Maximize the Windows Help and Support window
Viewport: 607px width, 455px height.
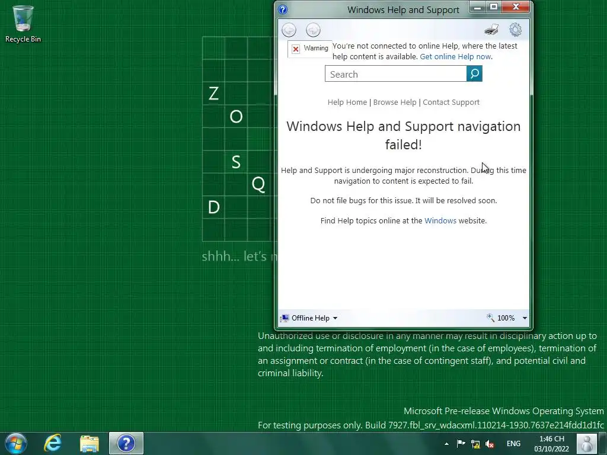pyautogui.click(x=494, y=7)
